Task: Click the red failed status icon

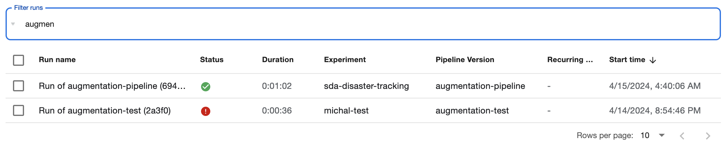Action: (206, 111)
